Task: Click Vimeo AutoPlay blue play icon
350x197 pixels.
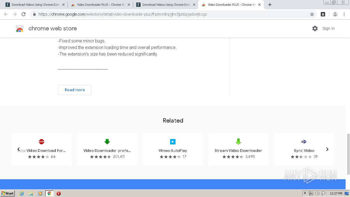Action: [x=173, y=141]
